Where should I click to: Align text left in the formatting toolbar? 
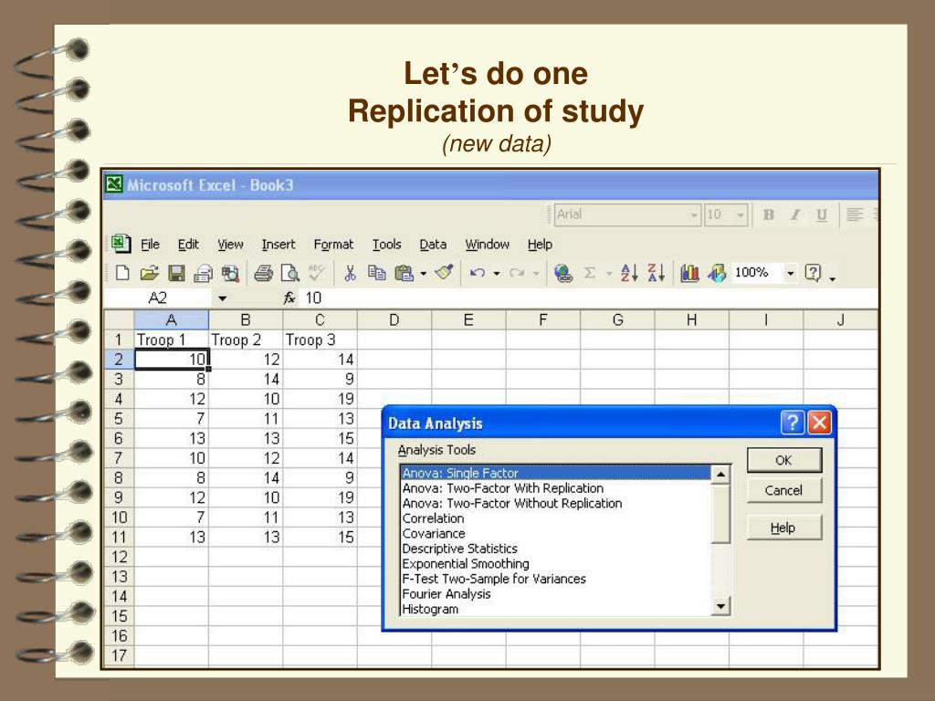point(855,214)
